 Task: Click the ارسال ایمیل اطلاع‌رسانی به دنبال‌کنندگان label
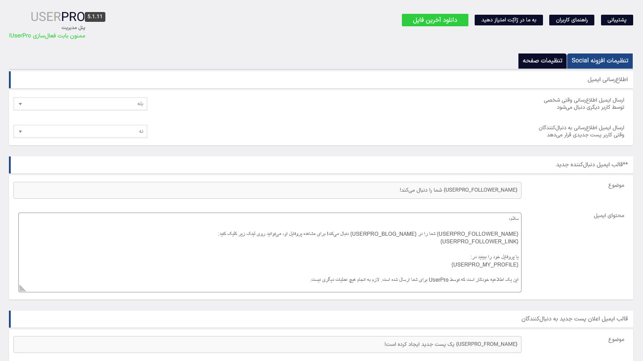pos(581,131)
